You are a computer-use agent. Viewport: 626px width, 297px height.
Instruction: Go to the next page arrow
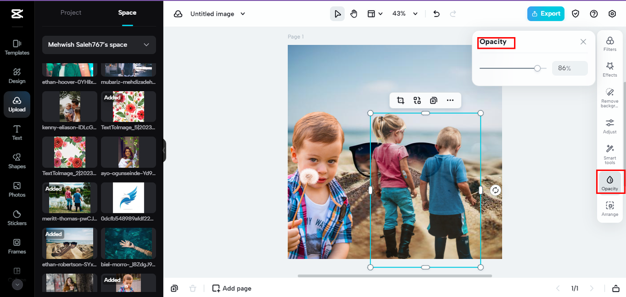592,288
